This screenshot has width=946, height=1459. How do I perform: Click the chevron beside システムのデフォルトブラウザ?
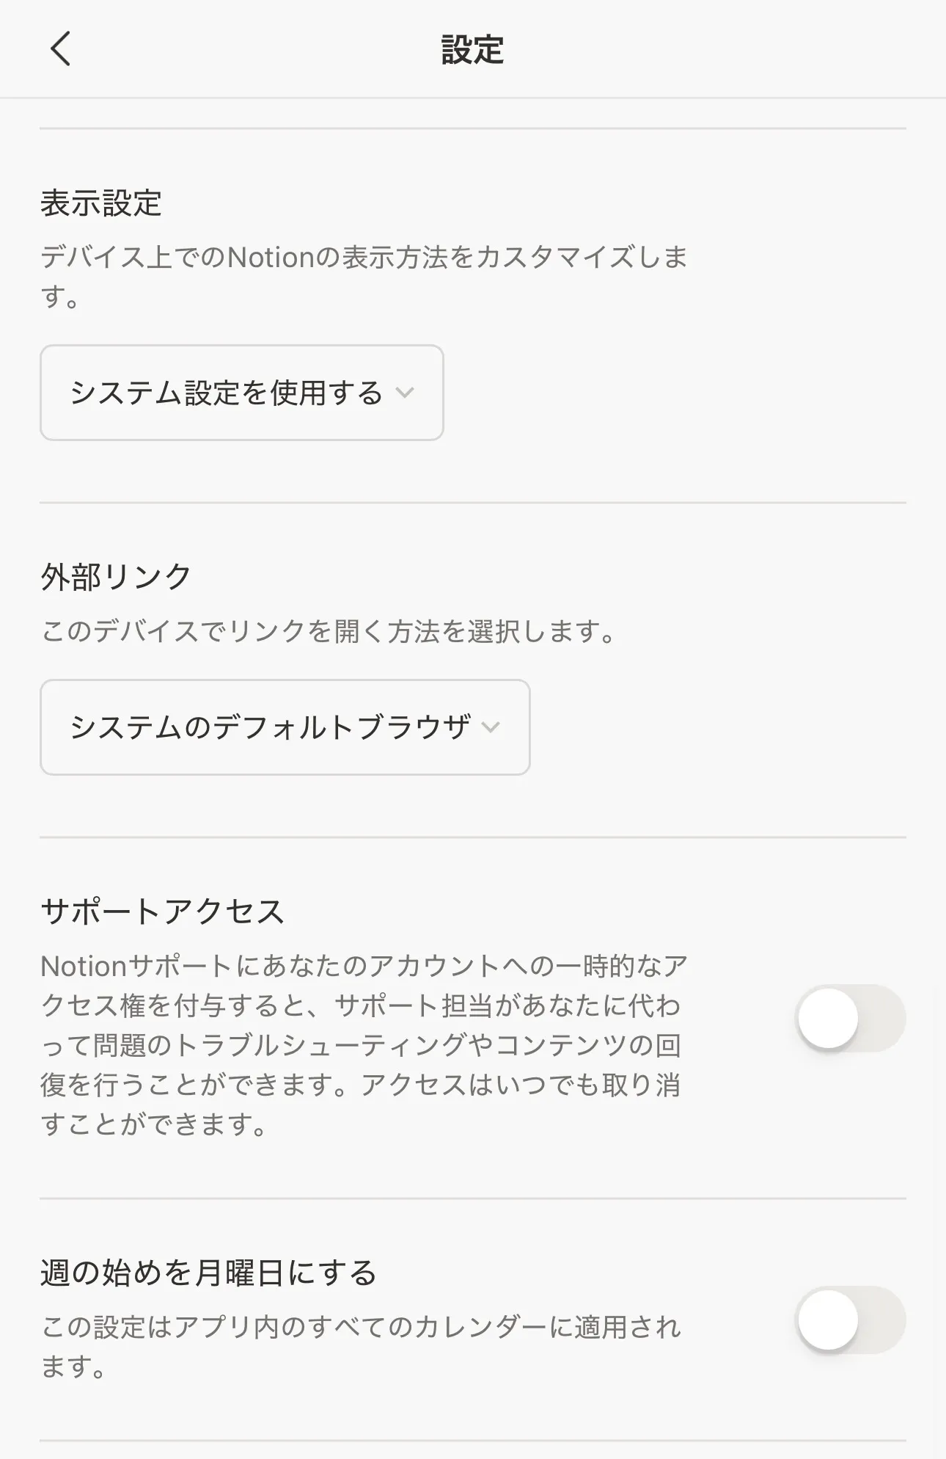click(491, 727)
